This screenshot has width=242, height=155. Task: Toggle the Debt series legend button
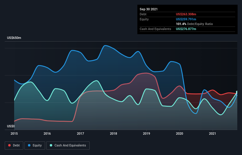coord(14,146)
